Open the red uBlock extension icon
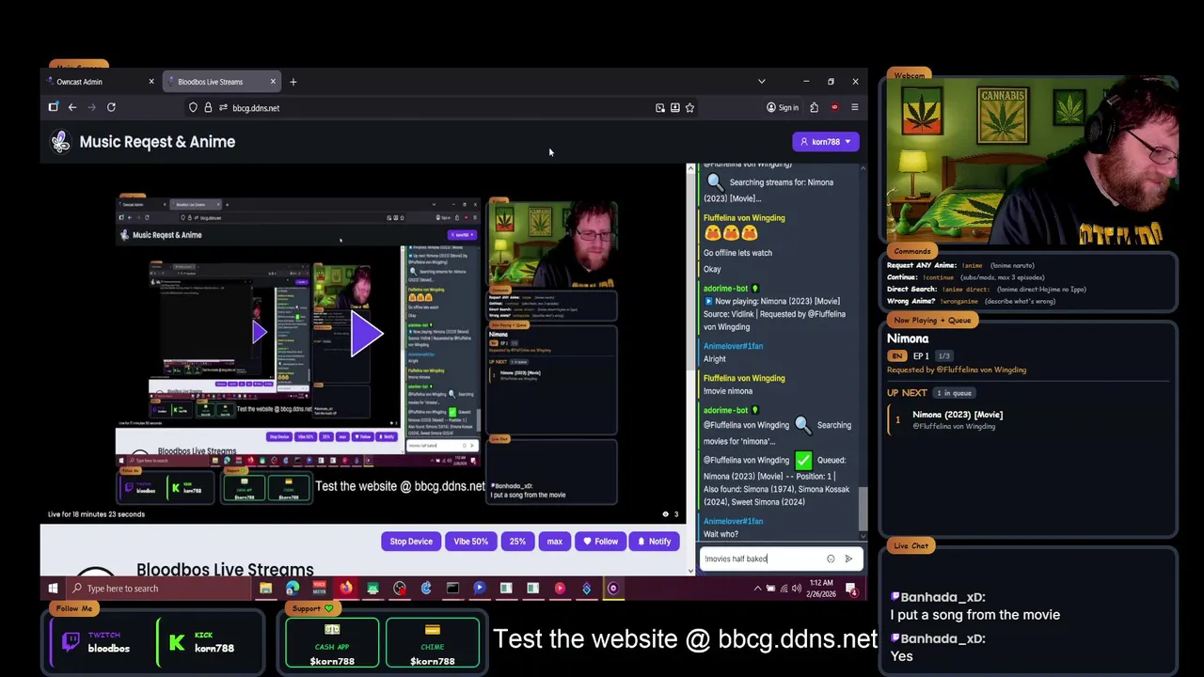Viewport: 1204px width, 677px height. [834, 107]
